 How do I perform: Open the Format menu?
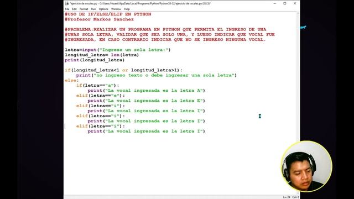84,9
